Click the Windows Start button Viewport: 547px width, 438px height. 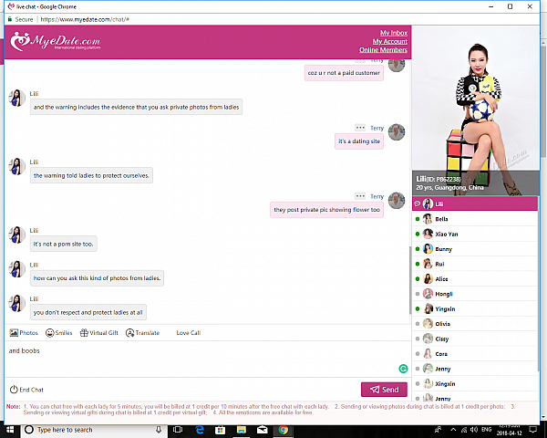(11, 430)
